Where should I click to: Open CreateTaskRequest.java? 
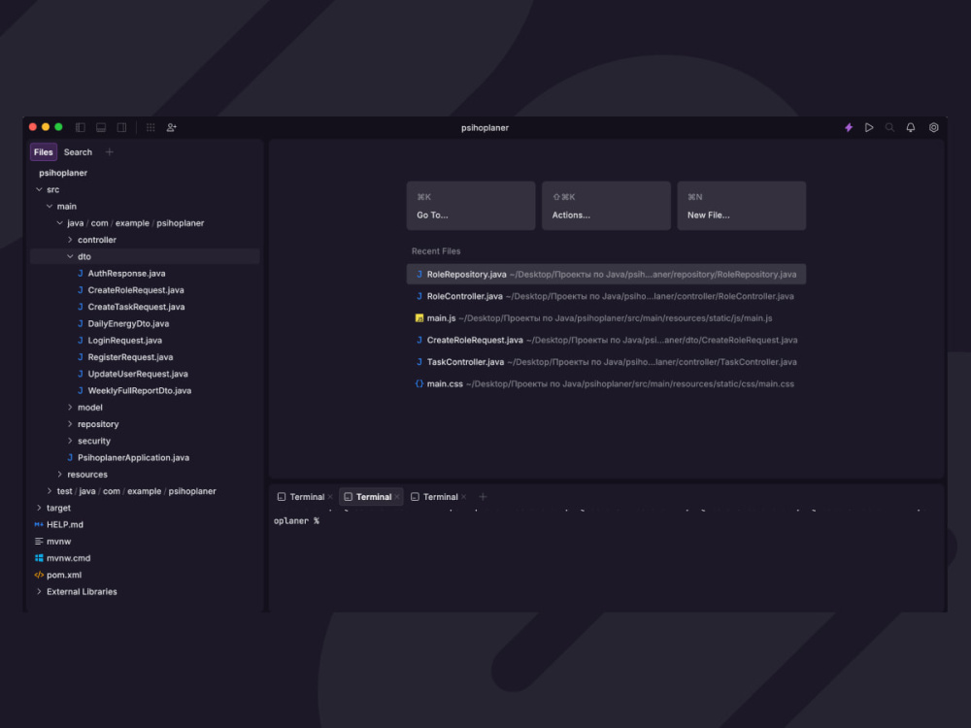[x=136, y=307]
